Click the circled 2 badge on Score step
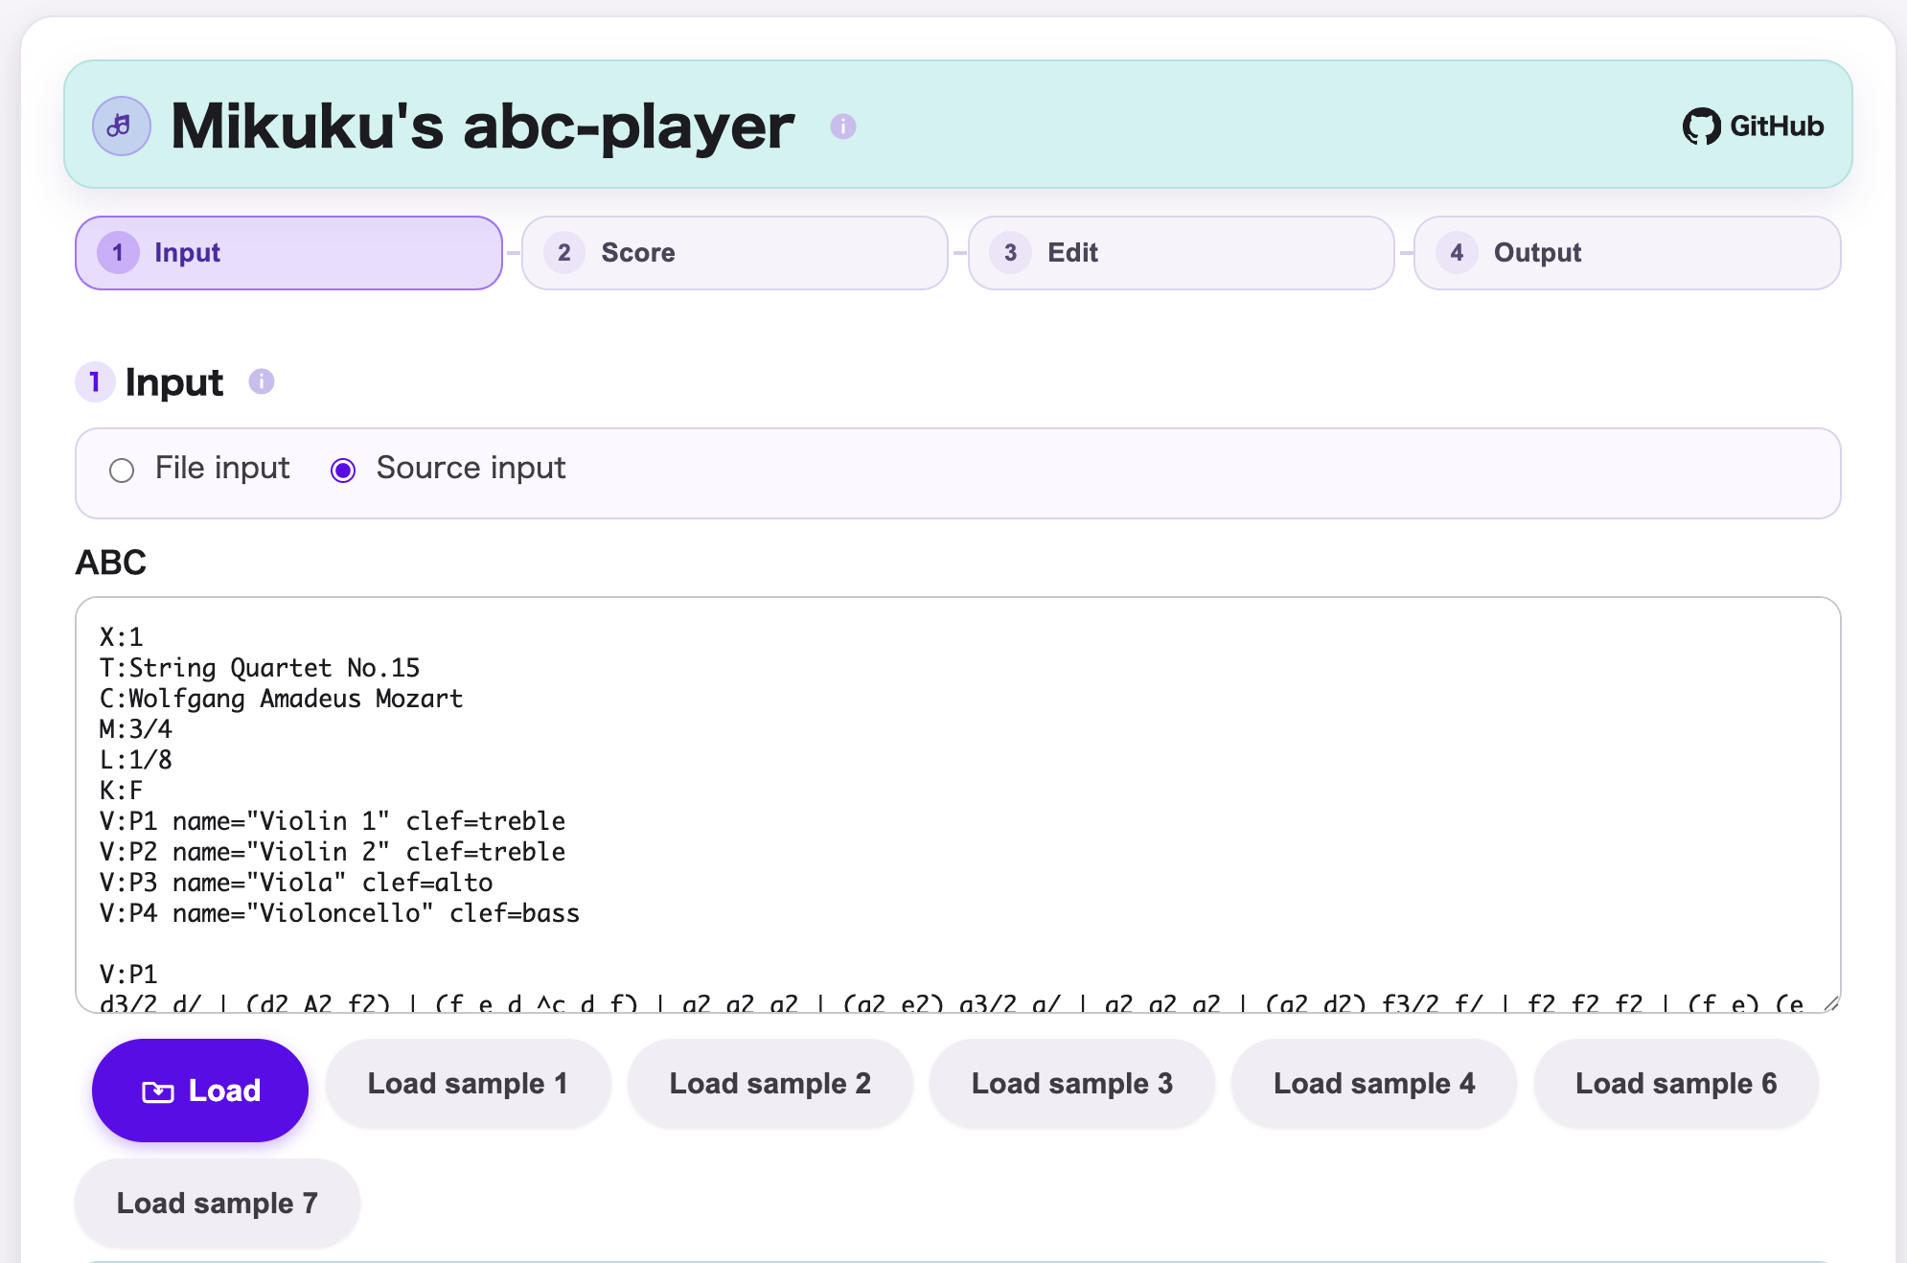The width and height of the screenshot is (1907, 1263). click(x=563, y=252)
